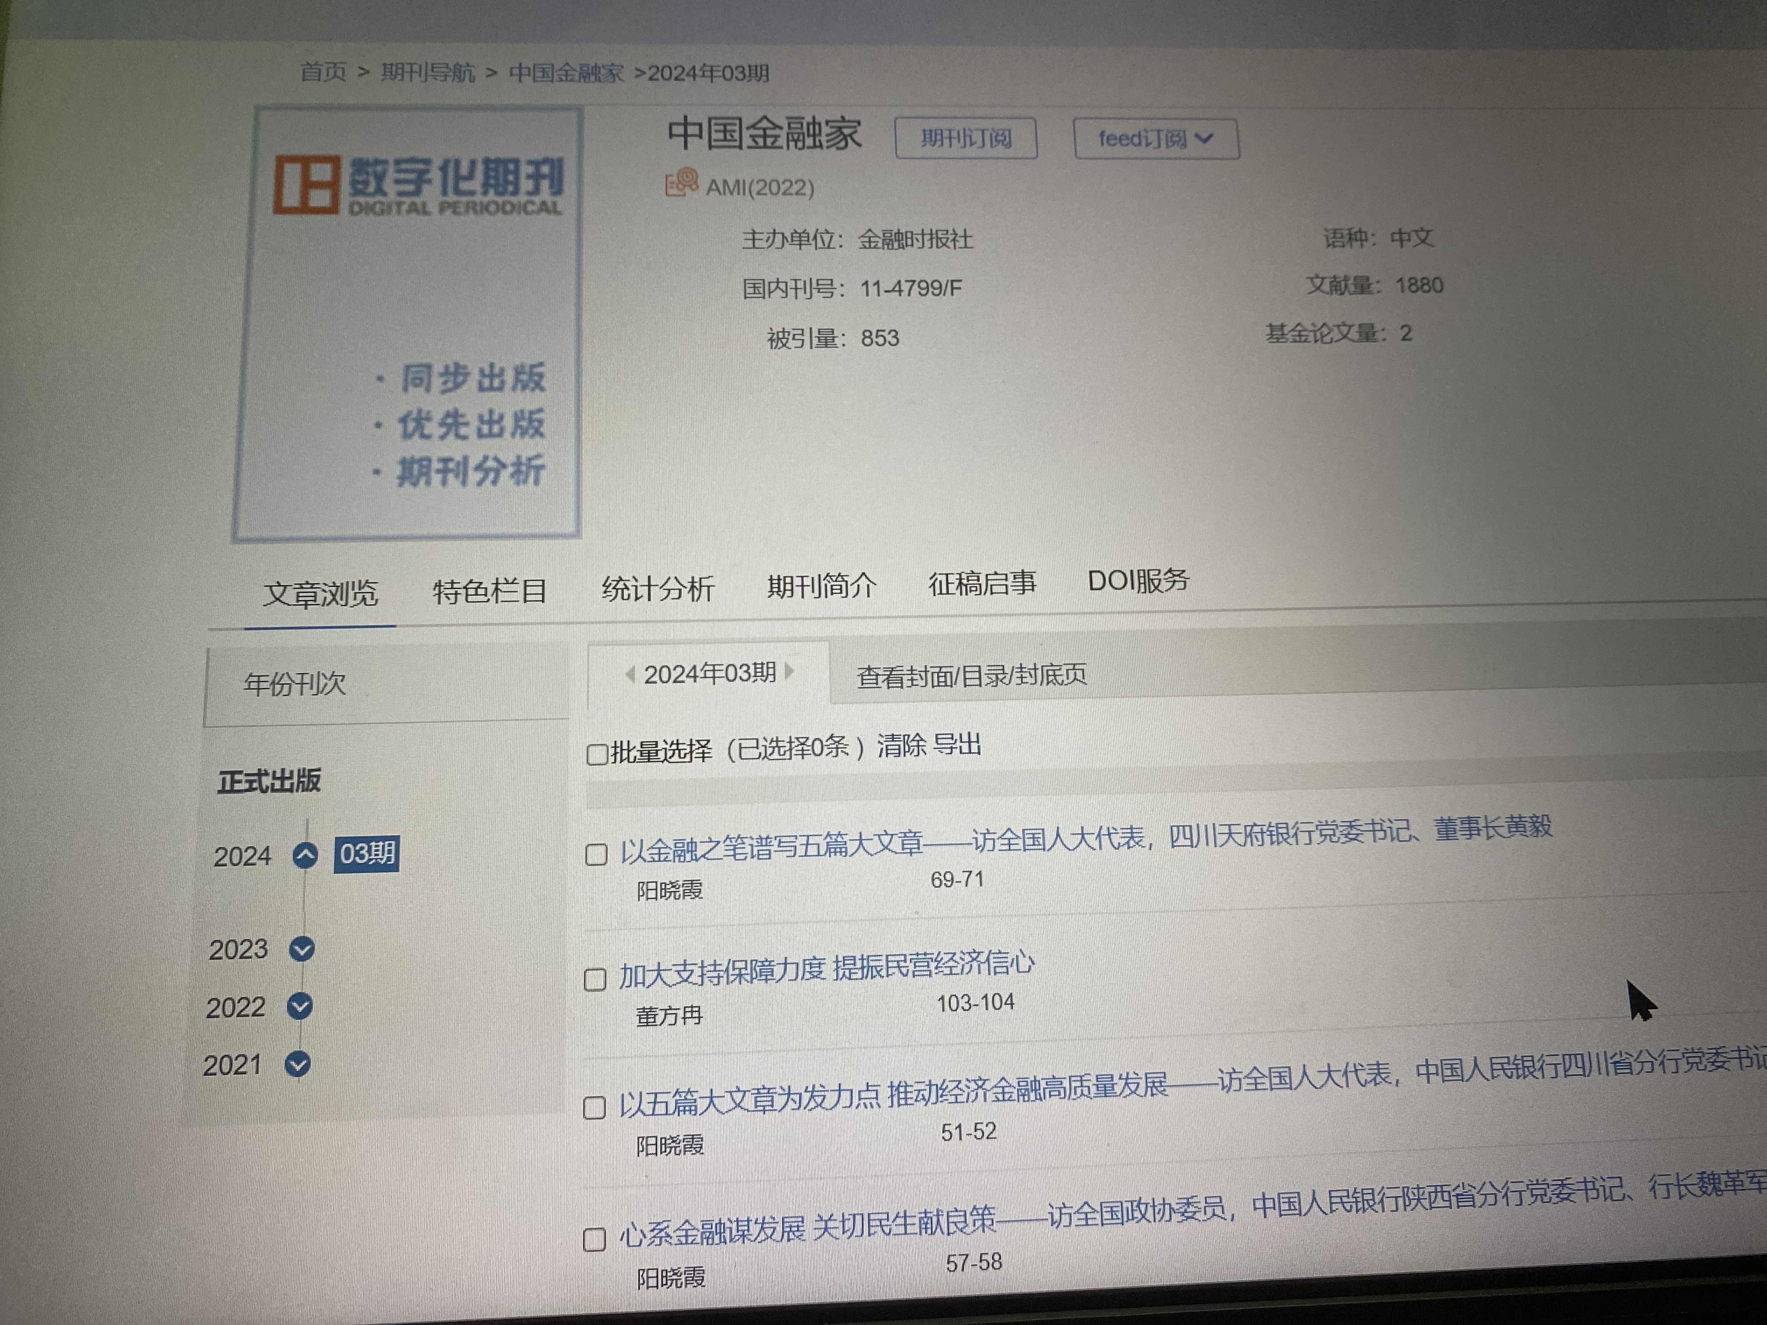Switch to the 特色栏目 tab
Image resolution: width=1767 pixels, height=1325 pixels.
point(490,592)
